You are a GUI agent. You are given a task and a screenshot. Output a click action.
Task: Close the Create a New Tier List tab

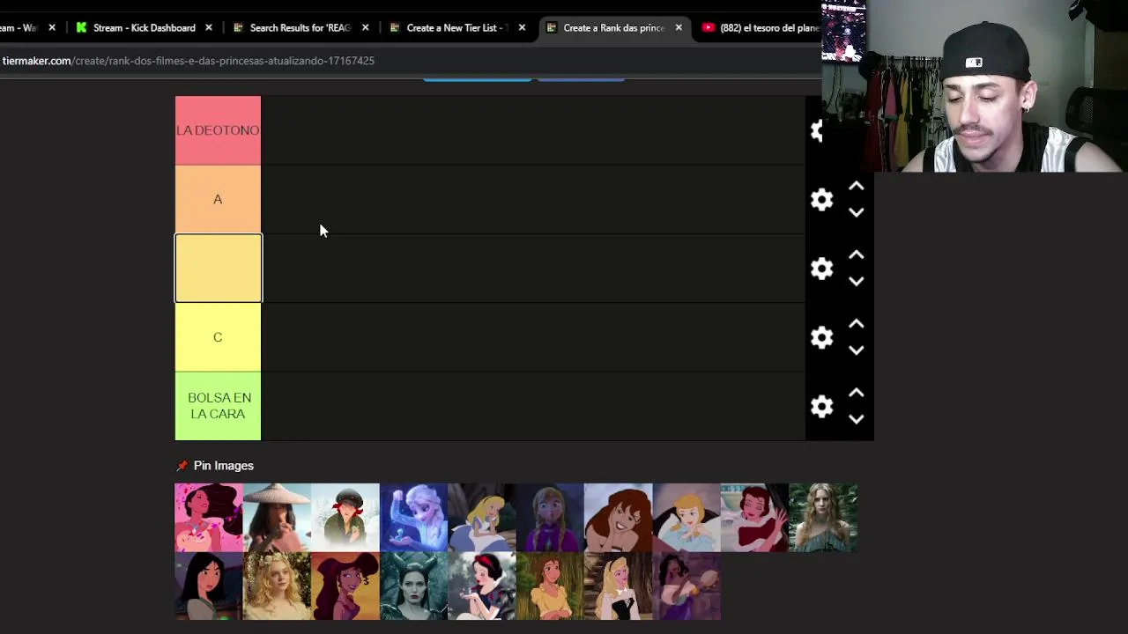click(522, 28)
